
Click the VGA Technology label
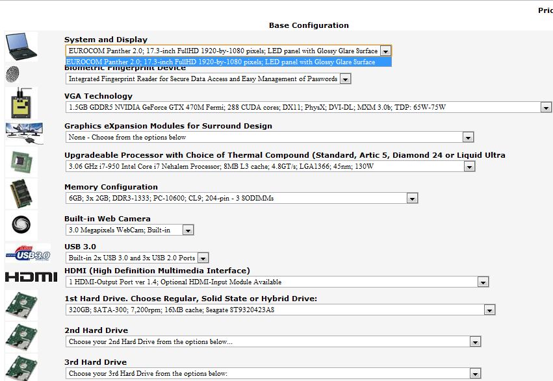(x=98, y=96)
